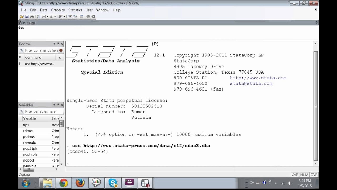Open the Edit menu
Image resolution: width=337 pixels, height=190 pixels.
click(x=33, y=10)
